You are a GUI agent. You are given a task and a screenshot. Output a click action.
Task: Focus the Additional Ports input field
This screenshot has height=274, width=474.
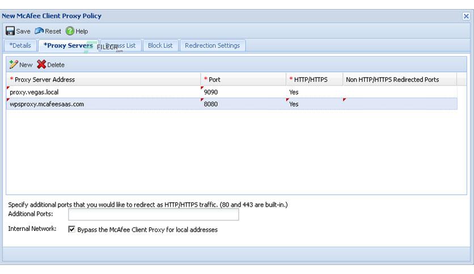[154, 214]
